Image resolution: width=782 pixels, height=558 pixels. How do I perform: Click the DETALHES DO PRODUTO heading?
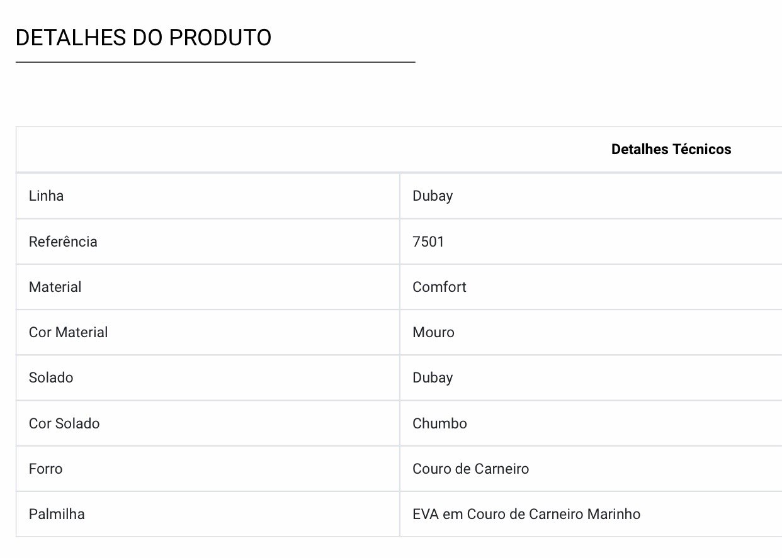tap(144, 38)
